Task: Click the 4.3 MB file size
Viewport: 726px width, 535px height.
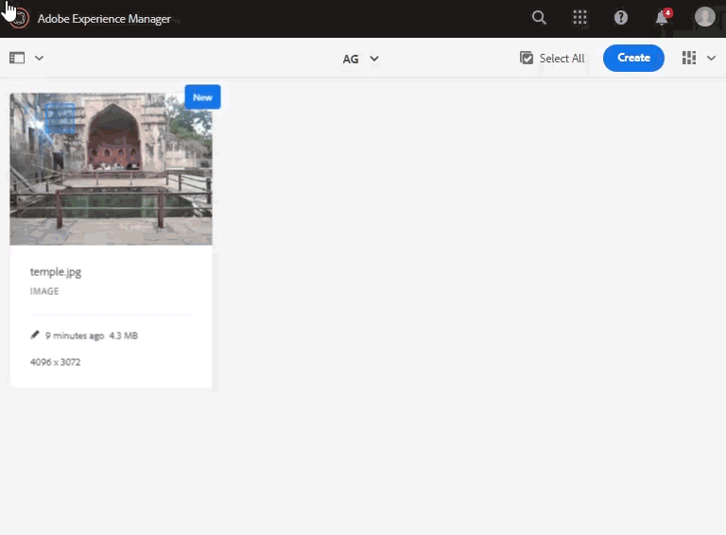Action: point(123,336)
